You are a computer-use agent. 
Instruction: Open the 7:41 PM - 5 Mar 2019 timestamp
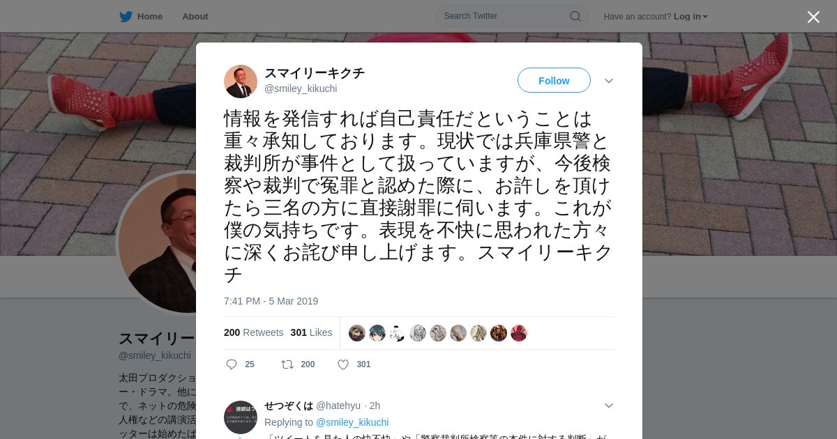(x=271, y=301)
